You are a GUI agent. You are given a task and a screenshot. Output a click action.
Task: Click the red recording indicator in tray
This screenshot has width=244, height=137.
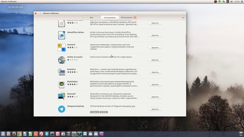pos(215,2)
